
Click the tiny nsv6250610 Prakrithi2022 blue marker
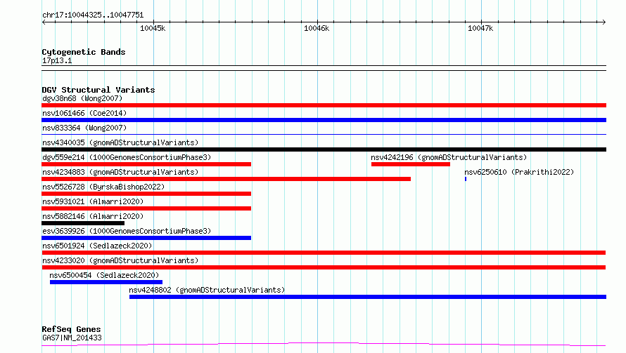coord(466,179)
